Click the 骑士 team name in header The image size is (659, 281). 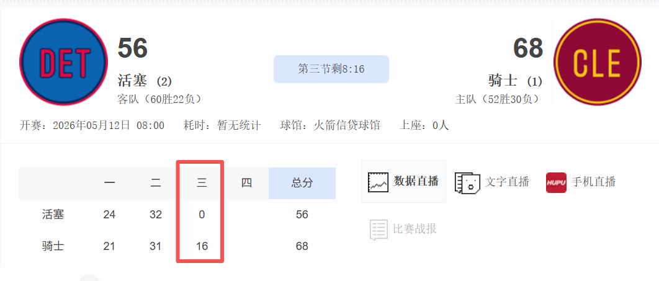(503, 80)
